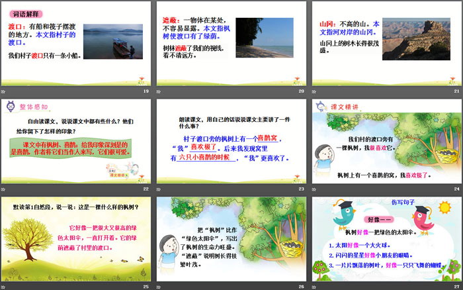Select slide 20 thumbnail about 遮蔽
The width and height of the screenshot is (463, 290).
(232, 44)
